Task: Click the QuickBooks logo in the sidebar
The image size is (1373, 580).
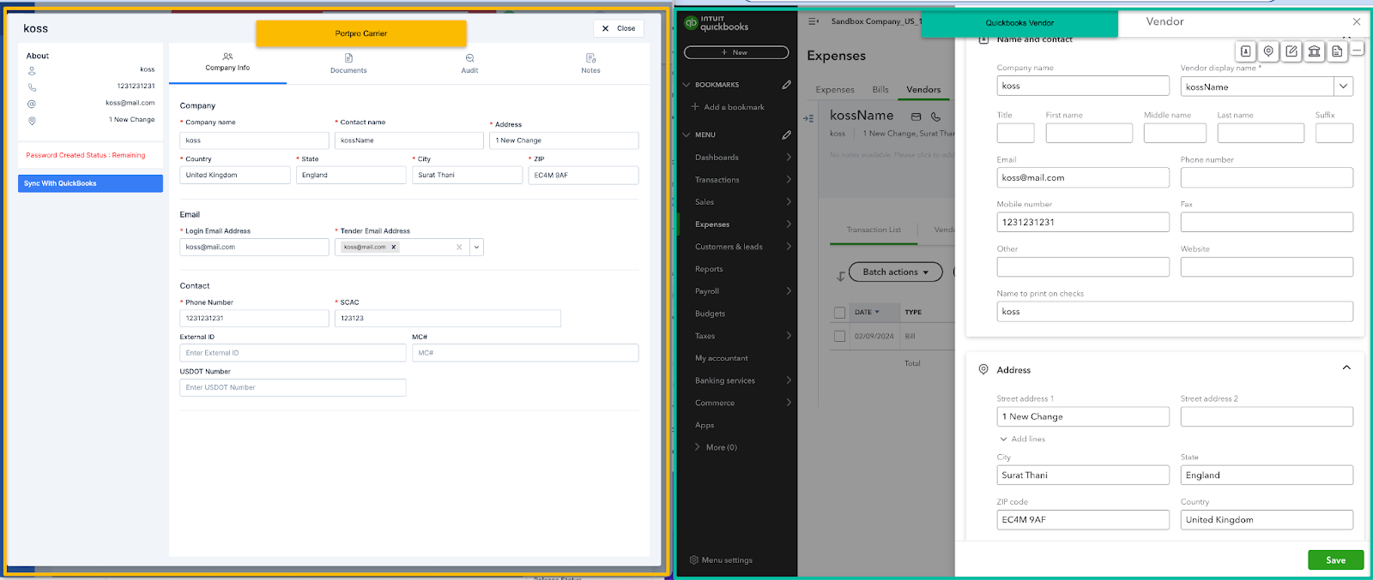Action: [691, 23]
